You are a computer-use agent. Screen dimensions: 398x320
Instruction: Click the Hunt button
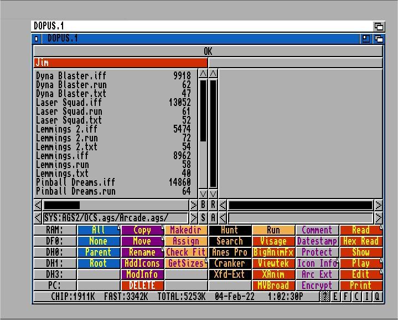[x=230, y=230]
